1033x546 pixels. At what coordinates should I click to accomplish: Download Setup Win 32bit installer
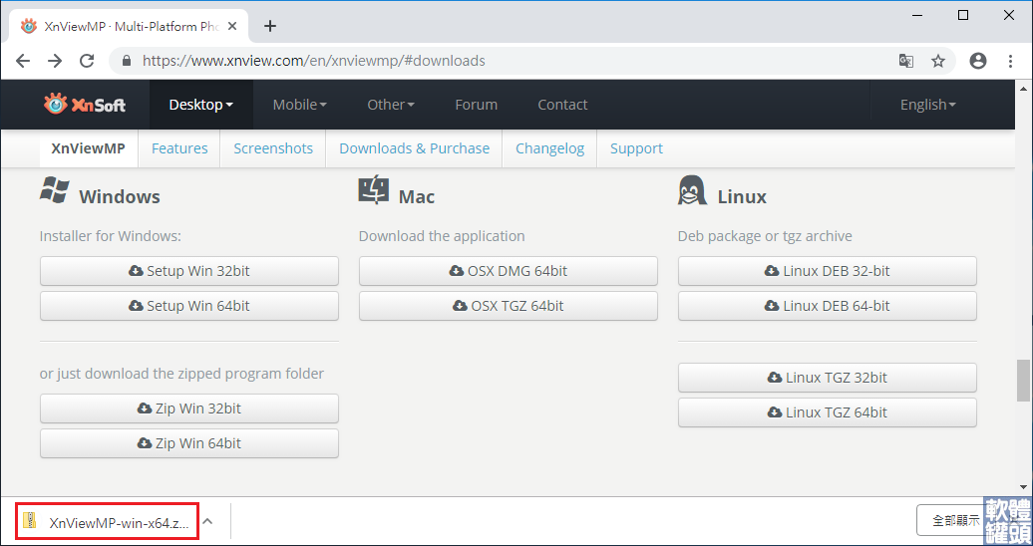(189, 271)
